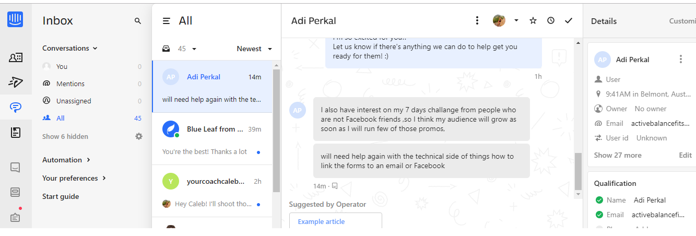Click the Adi Perkal name in details card

click(x=633, y=60)
